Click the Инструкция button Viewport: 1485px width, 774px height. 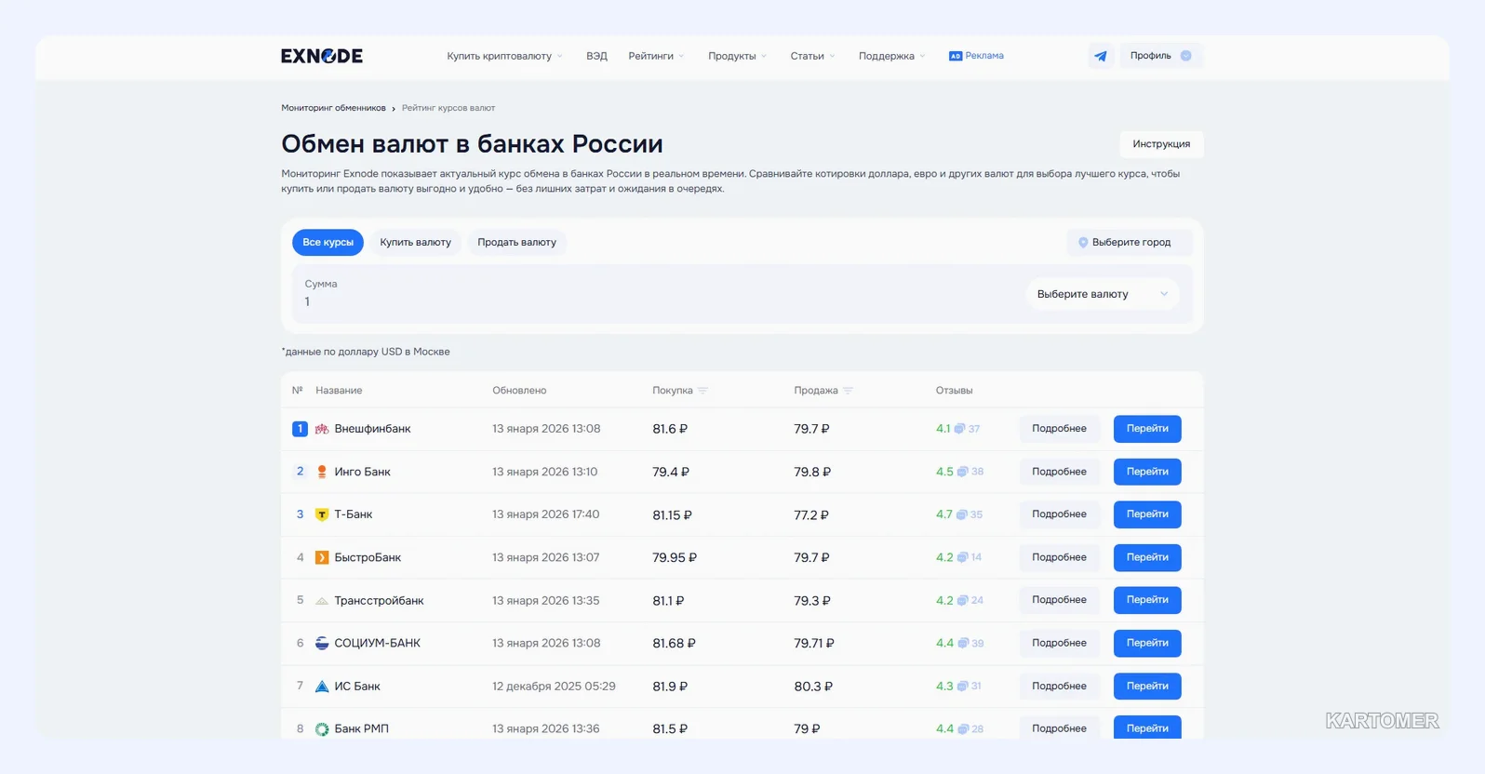coord(1161,144)
